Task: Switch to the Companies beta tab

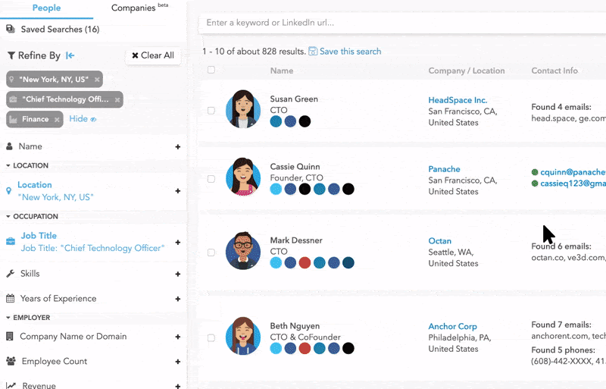Action: point(139,8)
